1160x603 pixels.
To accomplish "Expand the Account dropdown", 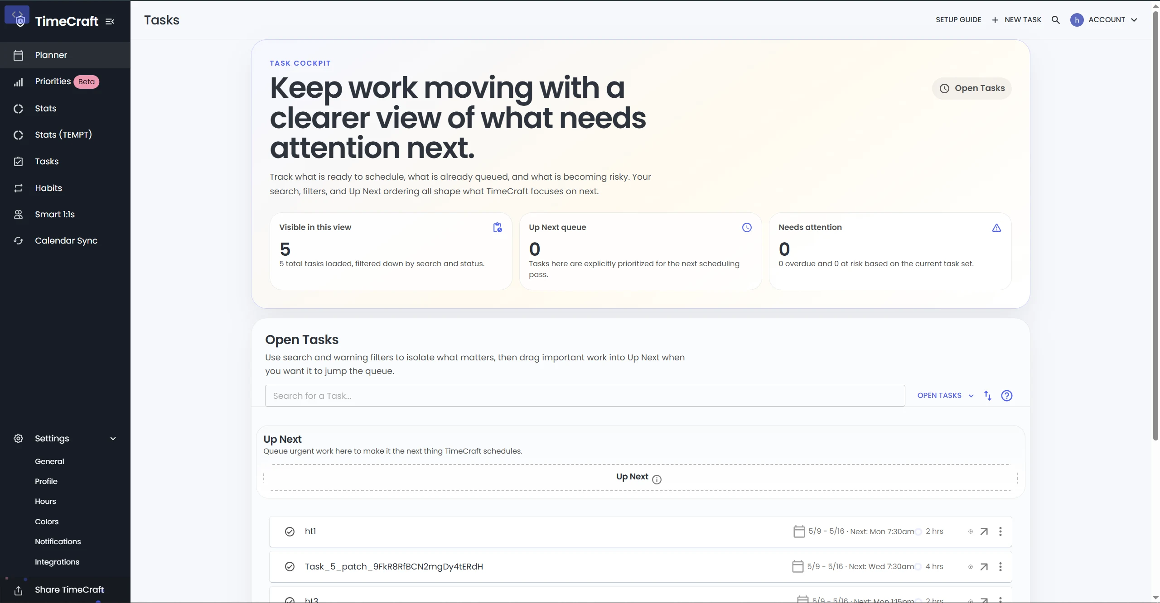I will click(x=1104, y=20).
